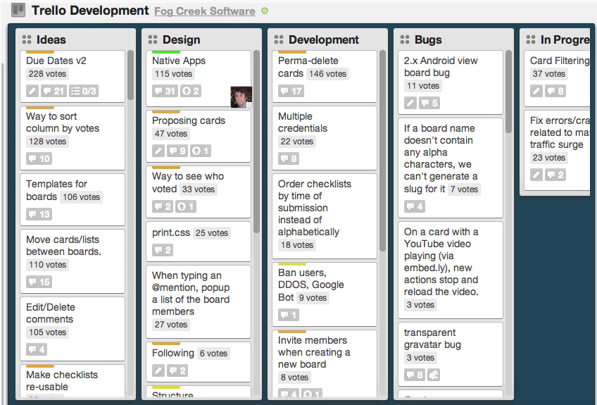The width and height of the screenshot is (597, 405).
Task: Click the 2 comments badge on Fix errors/crashes card
Action: click(x=555, y=175)
